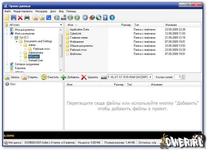
Task: Click the black disc capacity bar showing 0,00МБ
Action: (x=103, y=136)
